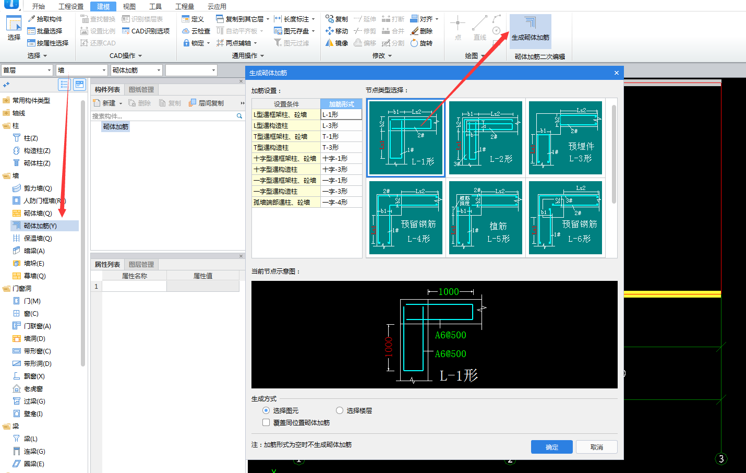The width and height of the screenshot is (746, 473).
Task: Select the 预埋件 L-3形 thumbnail
Action: [x=565, y=138]
